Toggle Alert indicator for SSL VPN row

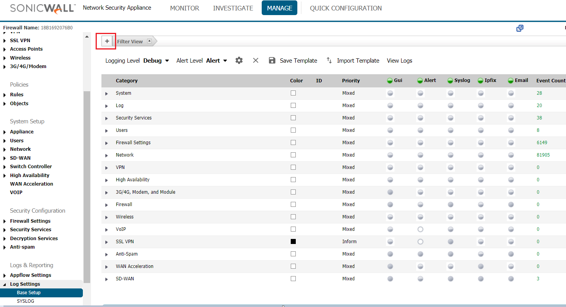(x=420, y=242)
